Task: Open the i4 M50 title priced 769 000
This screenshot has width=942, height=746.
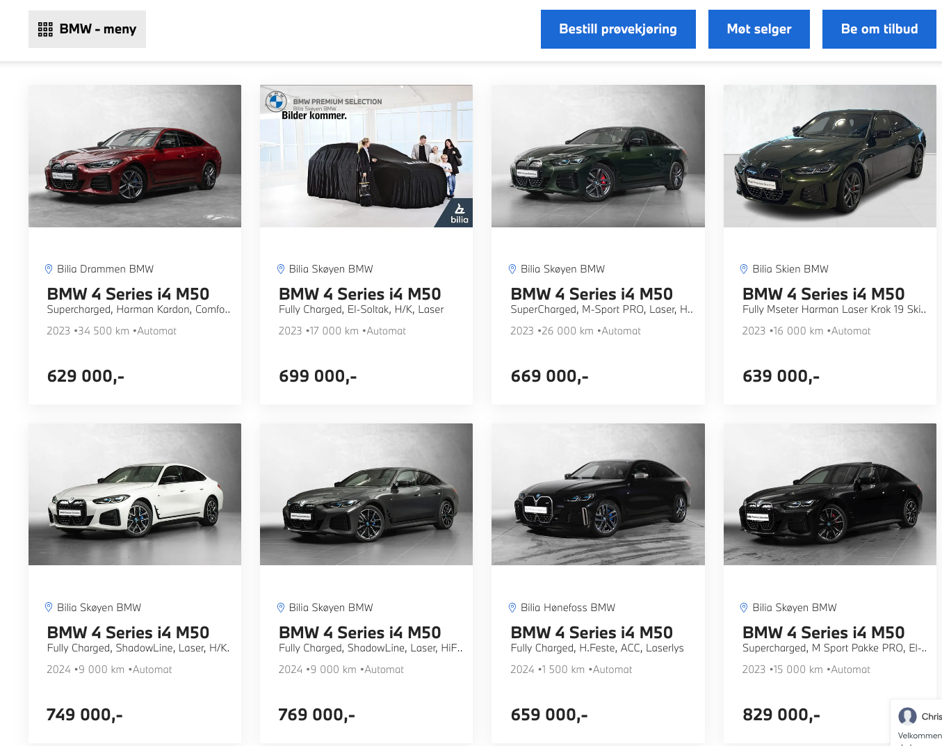Action: (360, 633)
